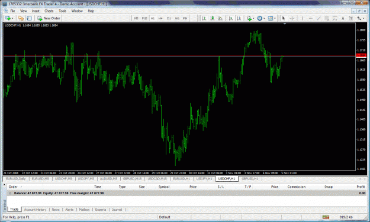
Task: Switch to the GBPUSD,H1 chart tab
Action: pyautogui.click(x=250, y=179)
